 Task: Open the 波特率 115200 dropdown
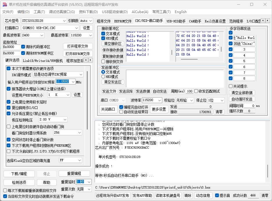point(159,100)
